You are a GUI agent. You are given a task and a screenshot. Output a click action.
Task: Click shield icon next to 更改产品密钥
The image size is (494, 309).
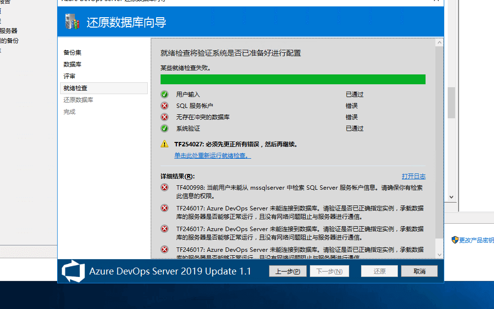click(x=455, y=240)
